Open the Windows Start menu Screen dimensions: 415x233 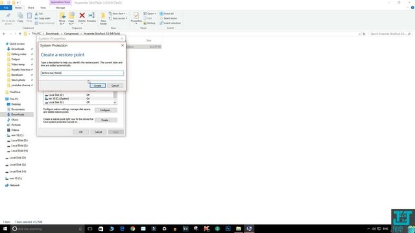coord(5,228)
